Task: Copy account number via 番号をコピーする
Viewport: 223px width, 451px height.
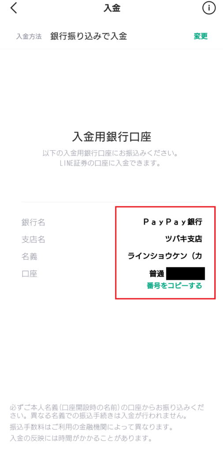Action: point(175,286)
